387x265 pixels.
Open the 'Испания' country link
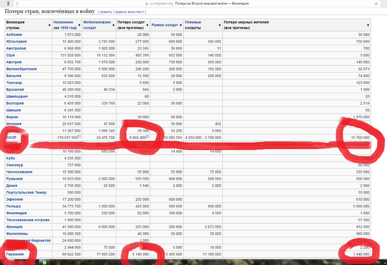14,124
